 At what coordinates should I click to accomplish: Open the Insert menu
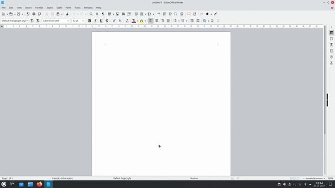28,8
